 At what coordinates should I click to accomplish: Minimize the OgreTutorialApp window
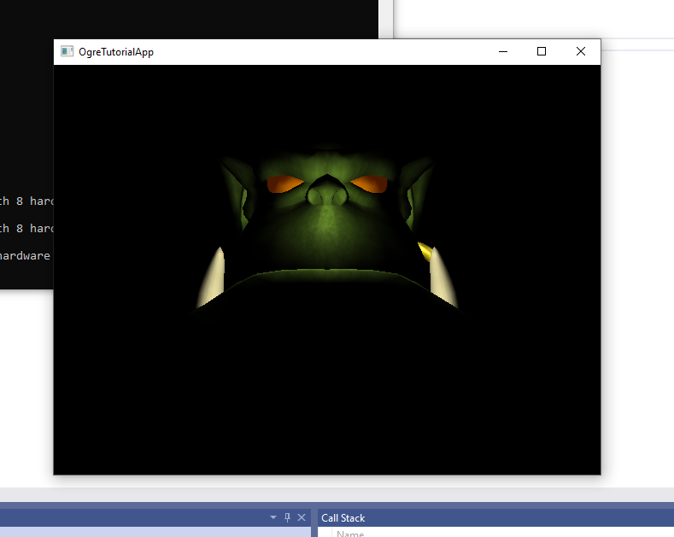pos(503,51)
